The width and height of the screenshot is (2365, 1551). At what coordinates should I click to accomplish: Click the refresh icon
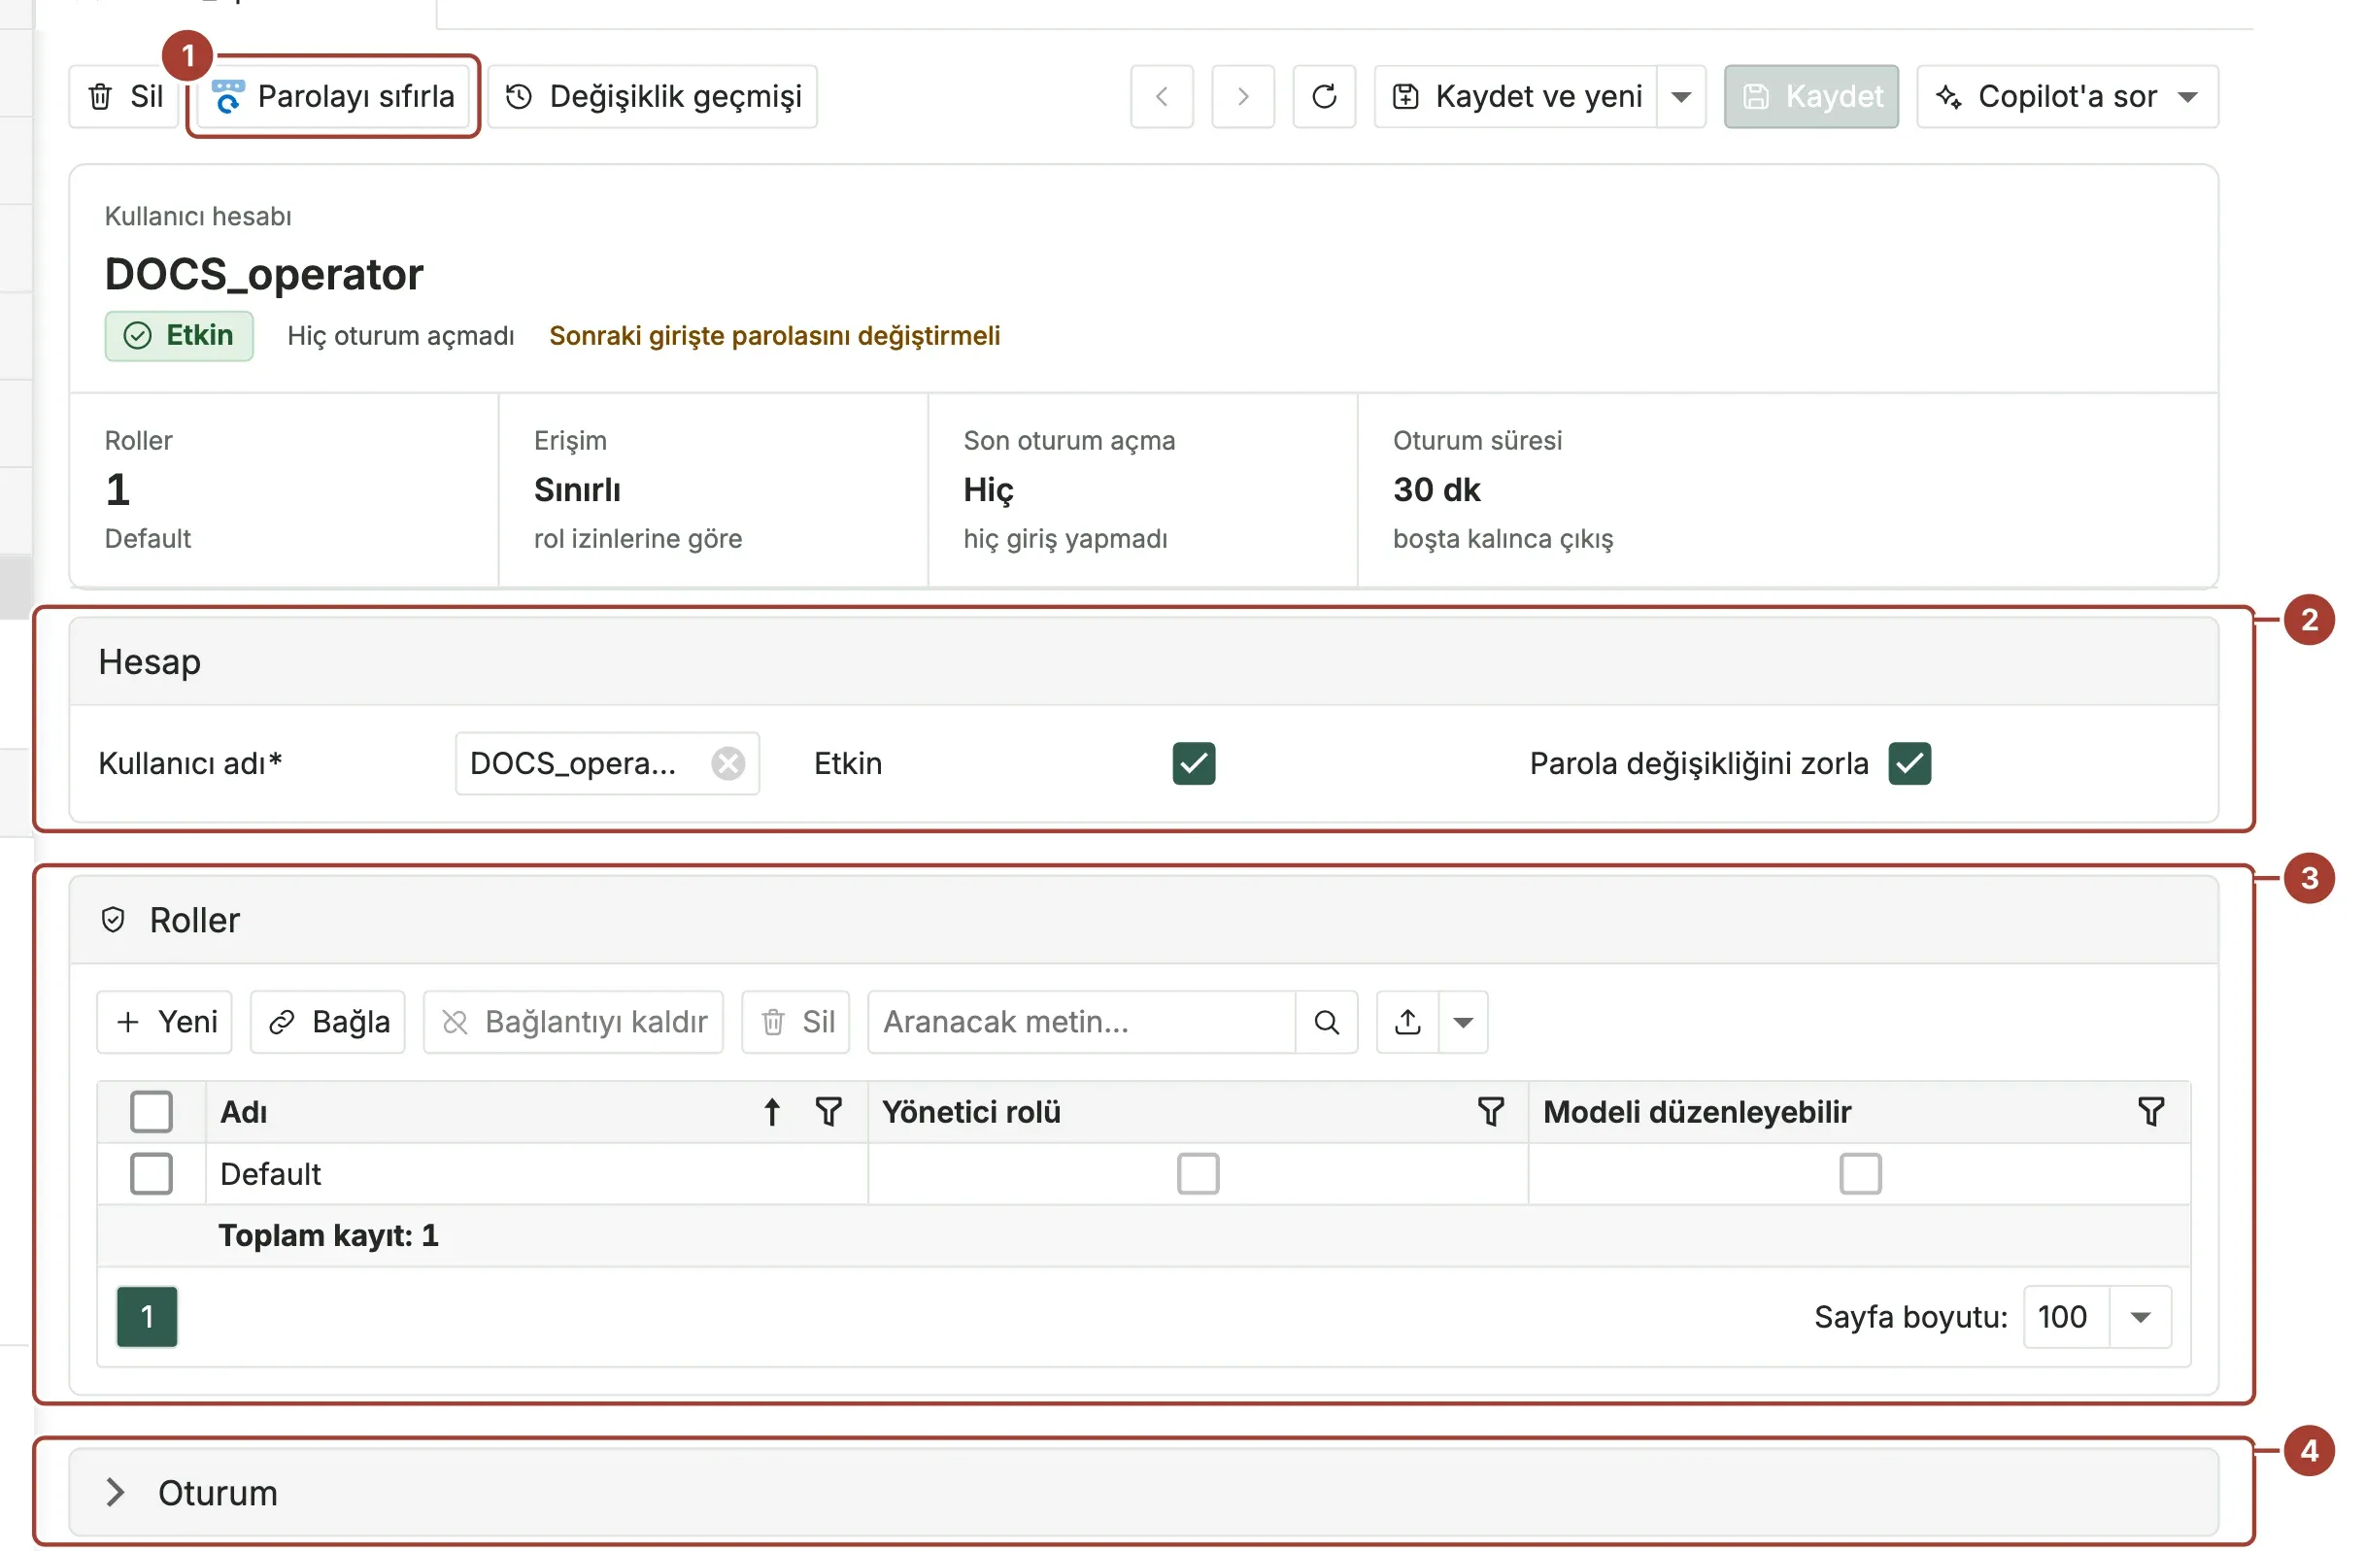coord(1325,96)
